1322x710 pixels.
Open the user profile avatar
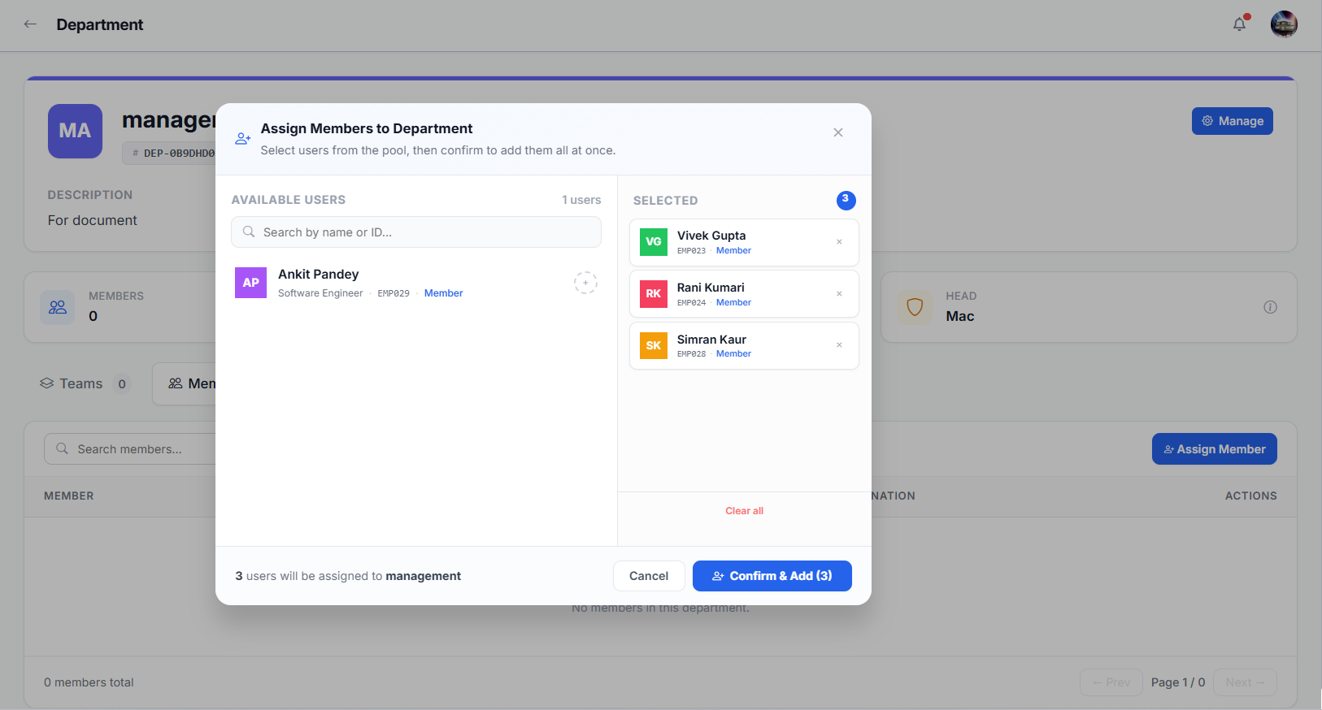click(1284, 24)
